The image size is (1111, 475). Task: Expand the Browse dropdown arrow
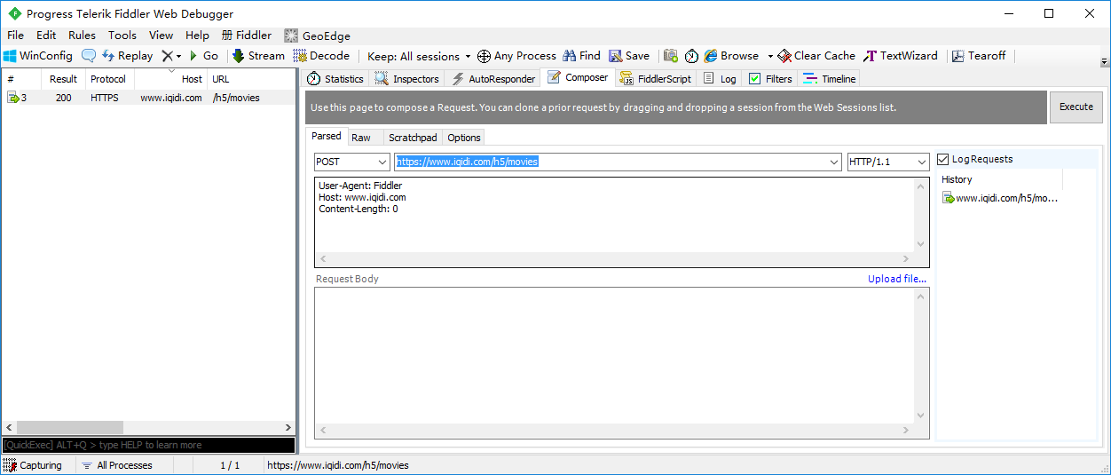pos(770,56)
